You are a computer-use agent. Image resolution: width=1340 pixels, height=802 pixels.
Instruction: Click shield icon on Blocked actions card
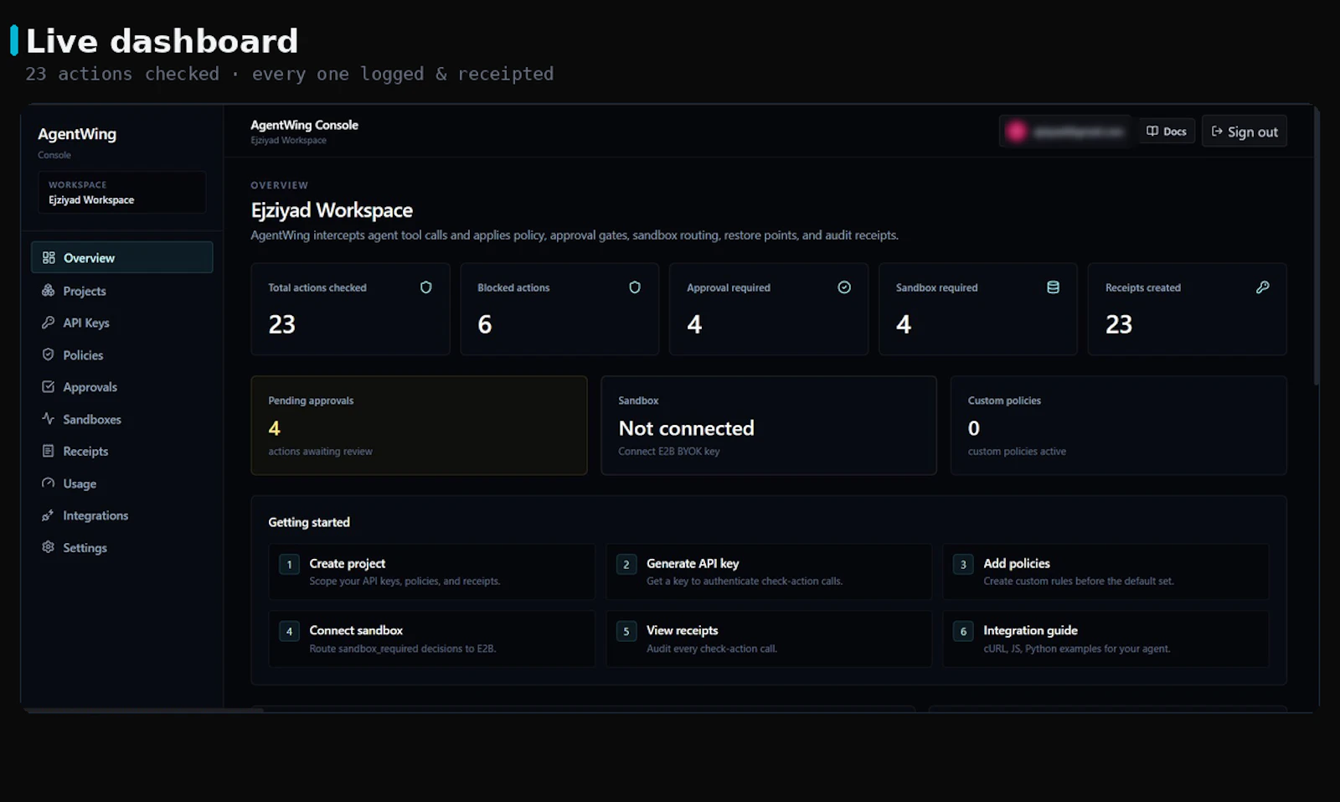[635, 287]
